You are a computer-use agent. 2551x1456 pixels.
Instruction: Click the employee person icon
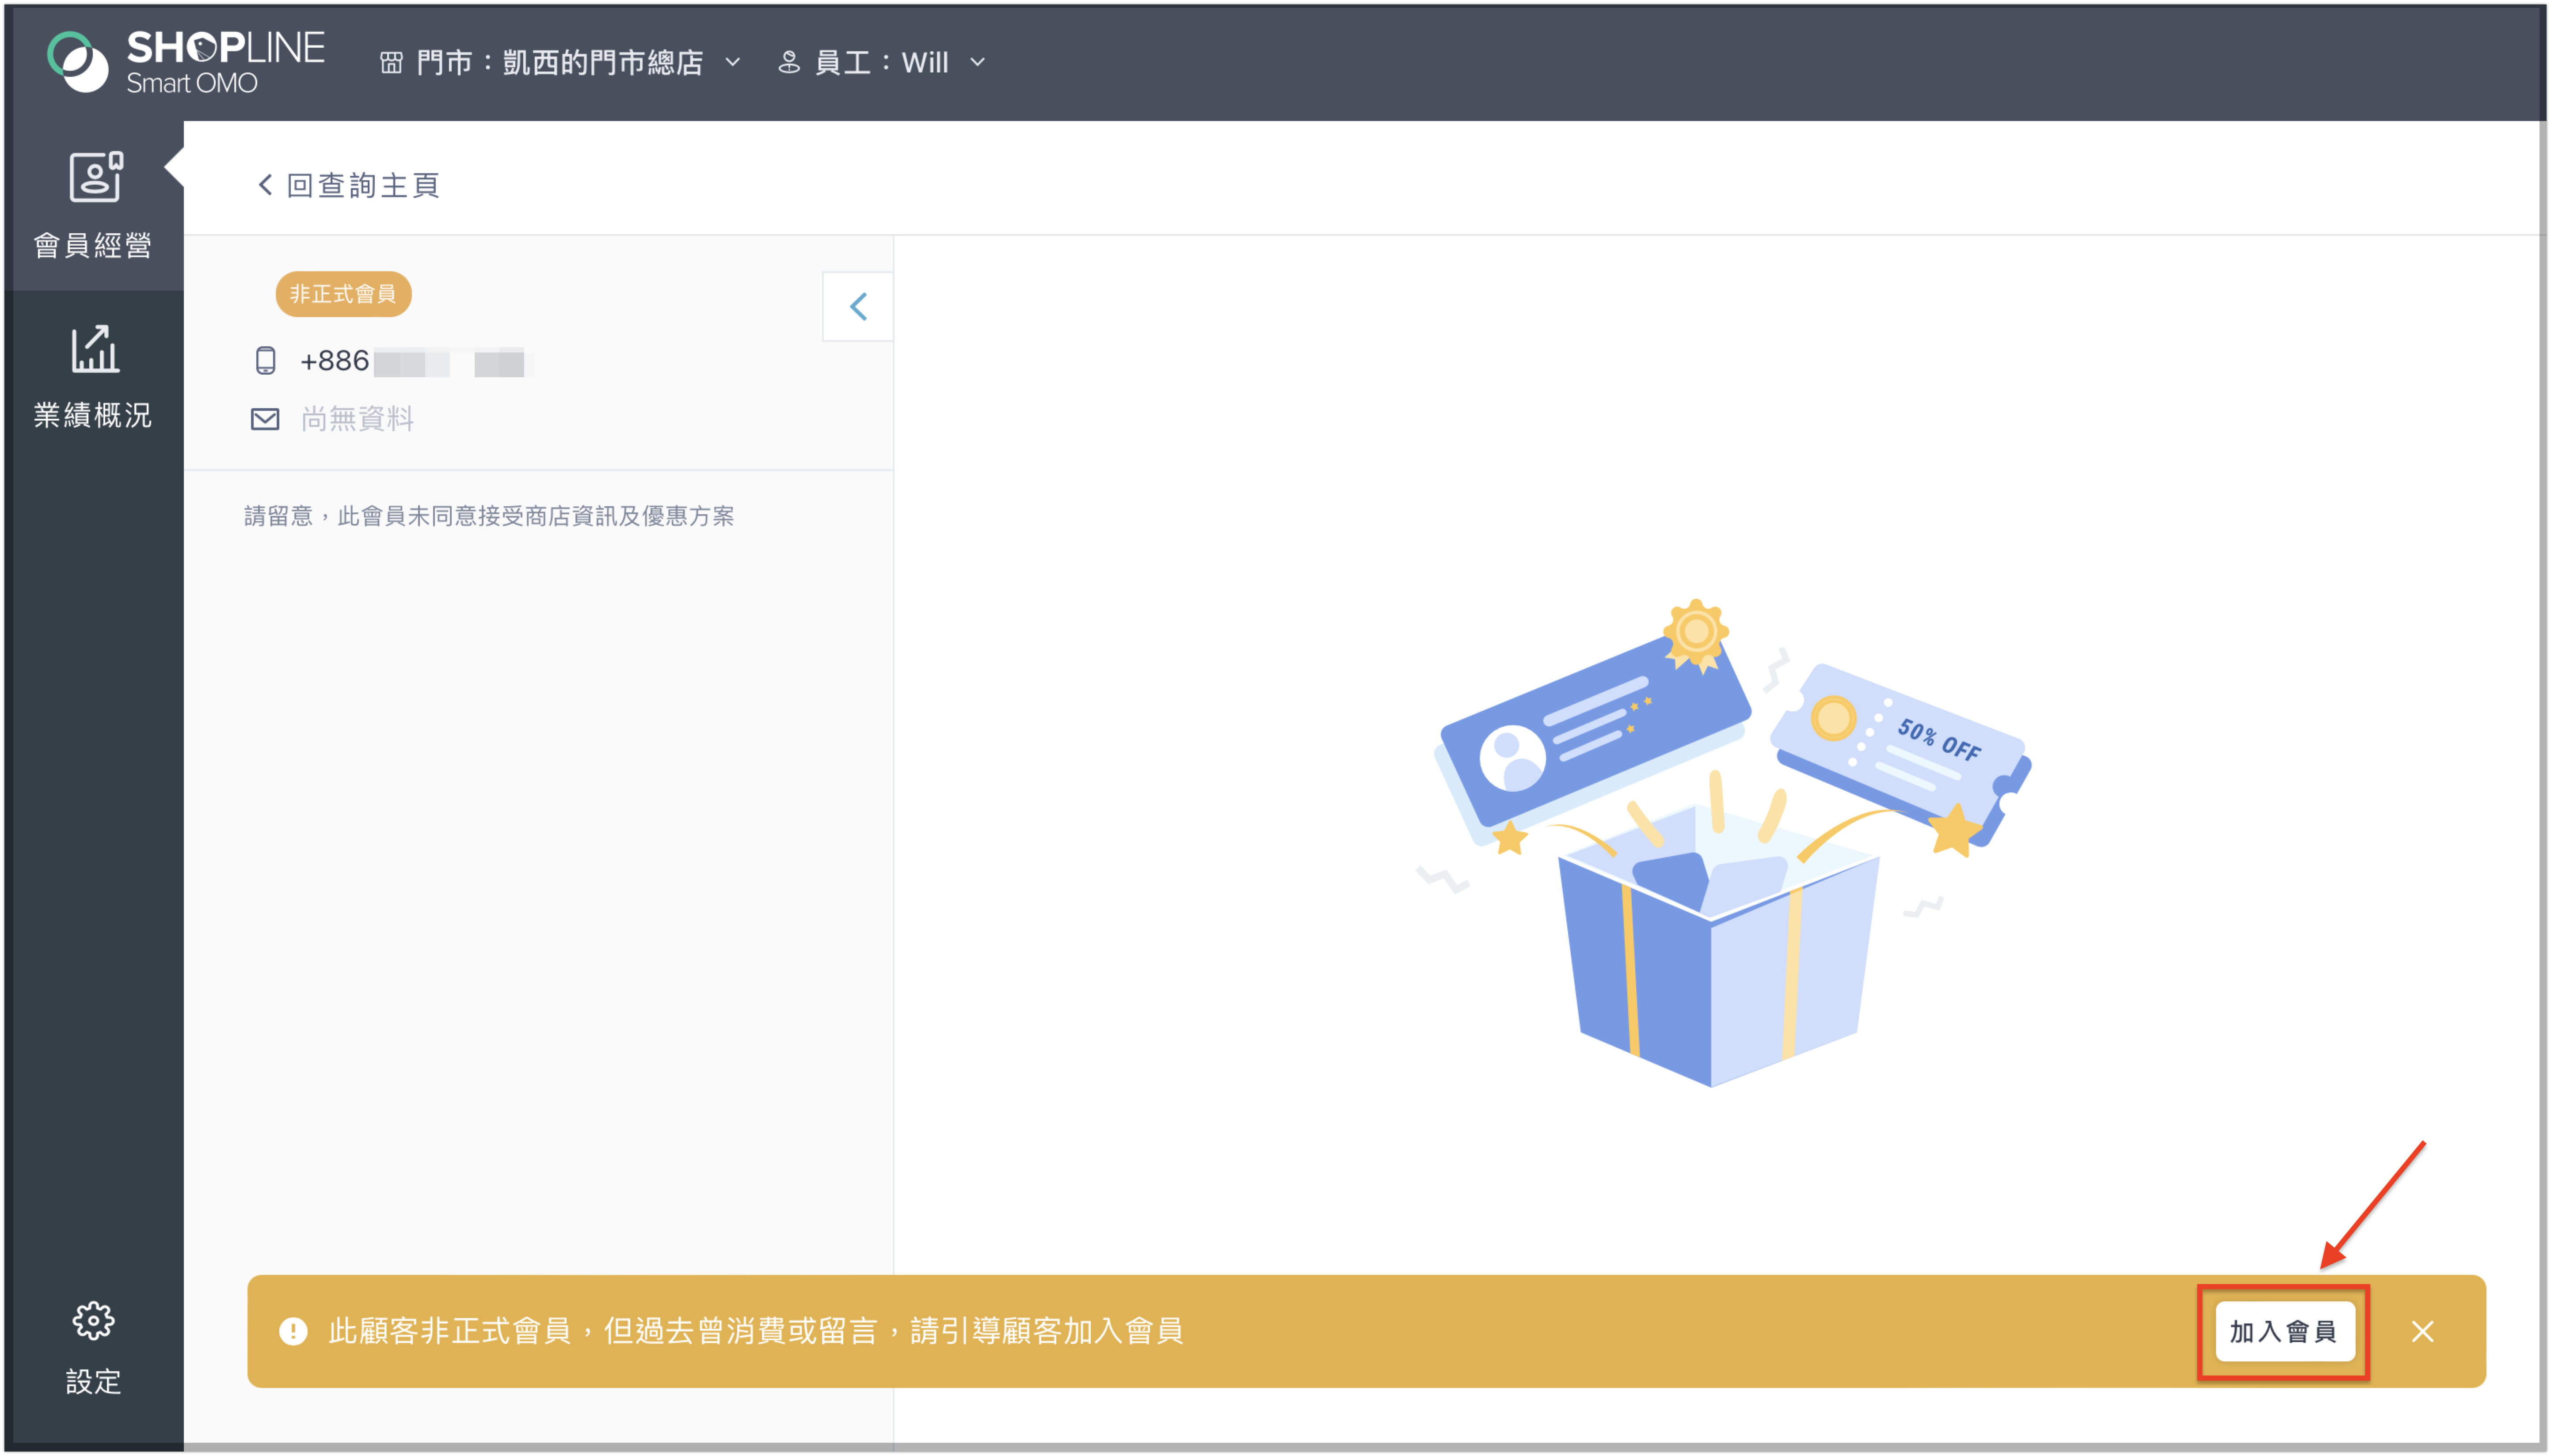[x=789, y=62]
